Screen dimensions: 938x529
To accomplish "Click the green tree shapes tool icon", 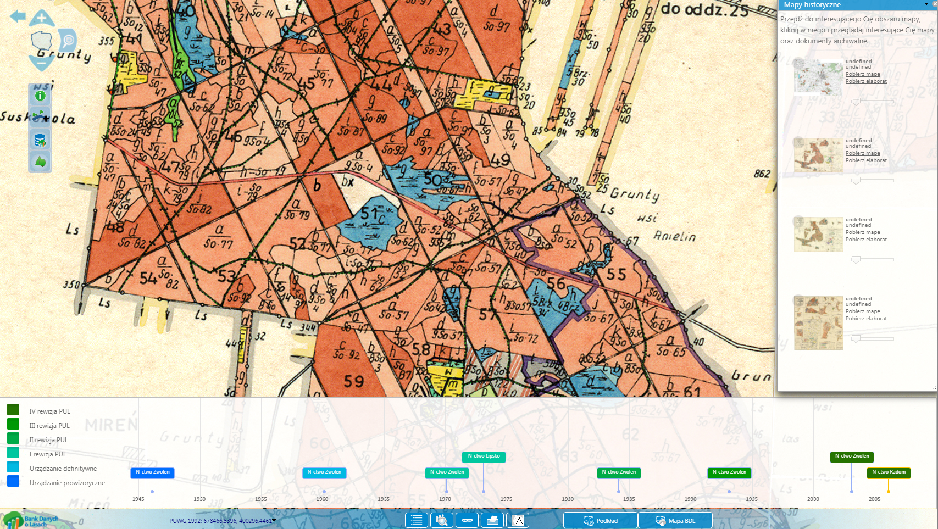I will (x=40, y=162).
